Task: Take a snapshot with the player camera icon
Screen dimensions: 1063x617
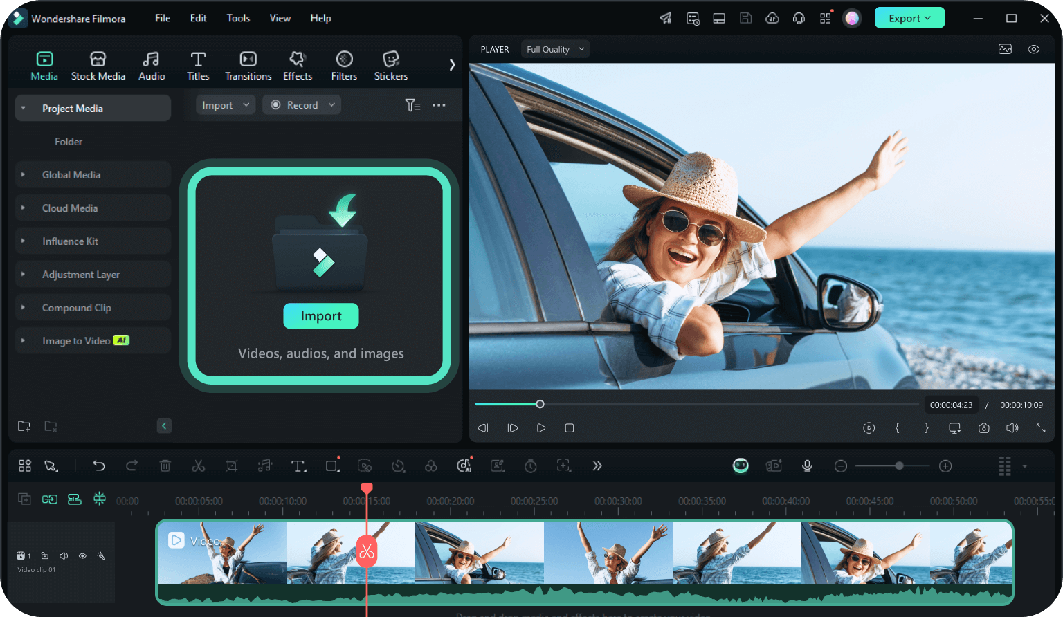Action: tap(983, 428)
